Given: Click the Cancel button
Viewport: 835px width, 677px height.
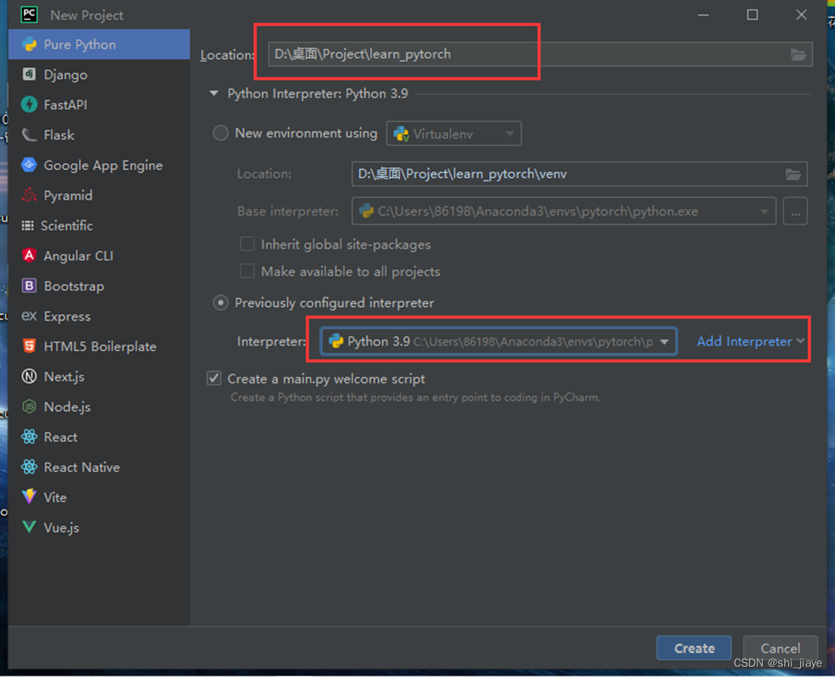Looking at the screenshot, I should 780,648.
